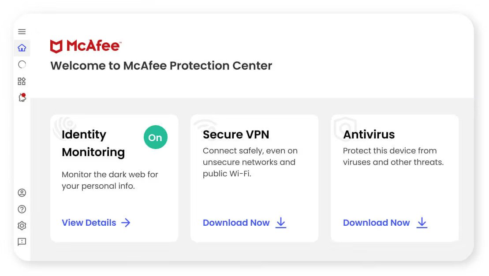Open the hamburger menu at top left

click(x=22, y=31)
